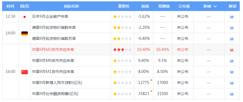Click previous value -1.62%

144,16
